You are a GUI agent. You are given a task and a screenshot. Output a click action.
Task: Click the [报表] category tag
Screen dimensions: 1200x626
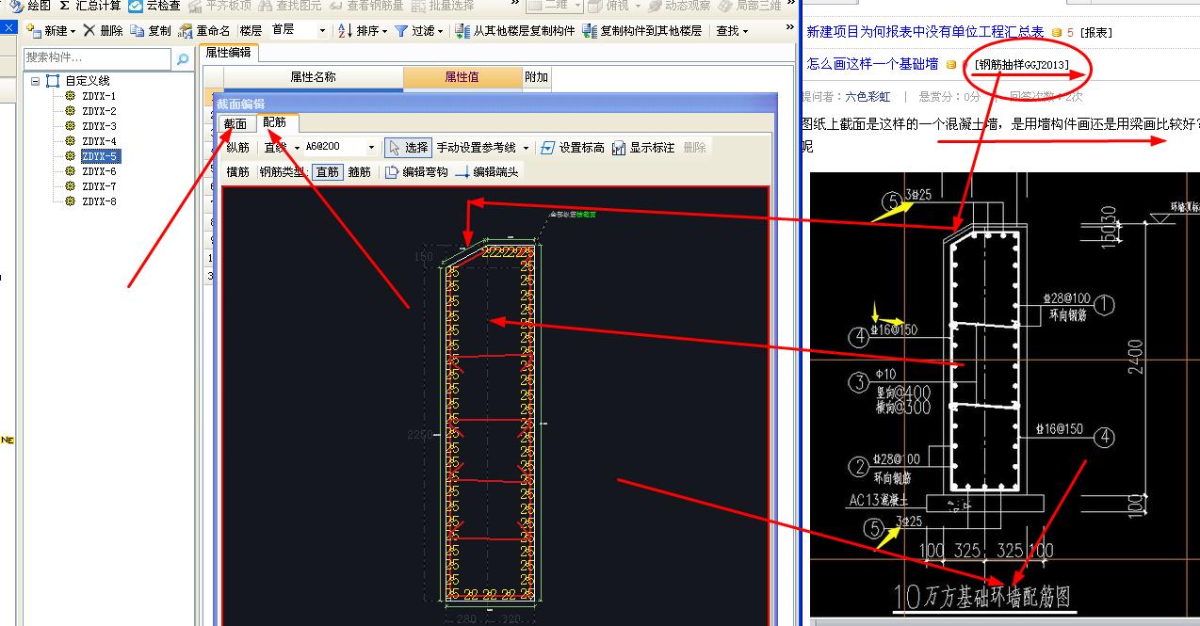click(1095, 33)
